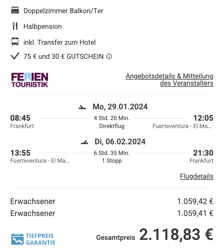Select the Mo, 29.01.2024 outbound date
223x250 pixels.
[120, 107]
